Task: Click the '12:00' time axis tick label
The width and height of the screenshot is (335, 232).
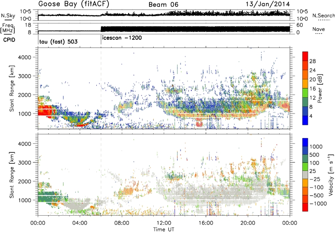Action: click(164, 223)
